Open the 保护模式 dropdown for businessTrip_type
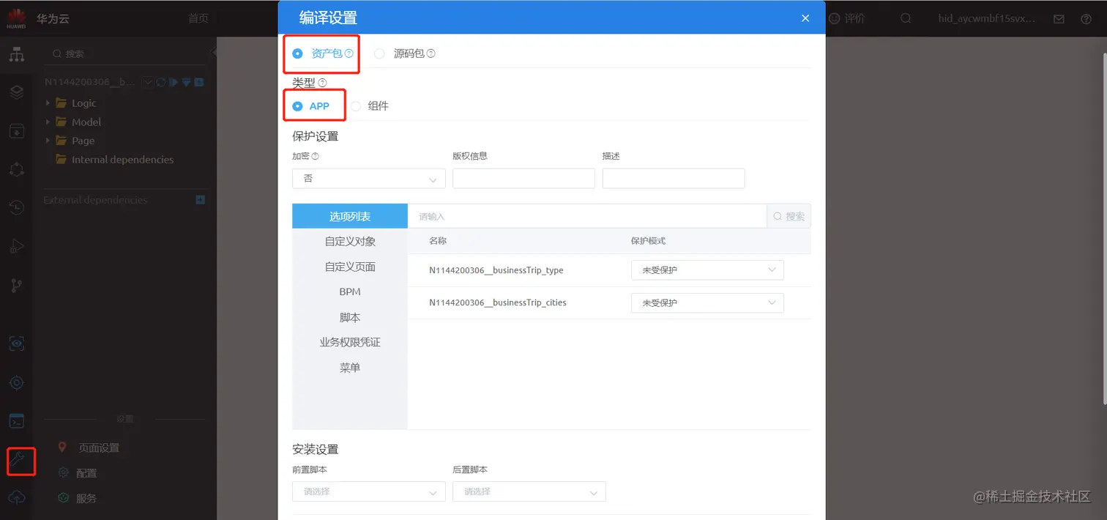1107x520 pixels. click(x=707, y=270)
